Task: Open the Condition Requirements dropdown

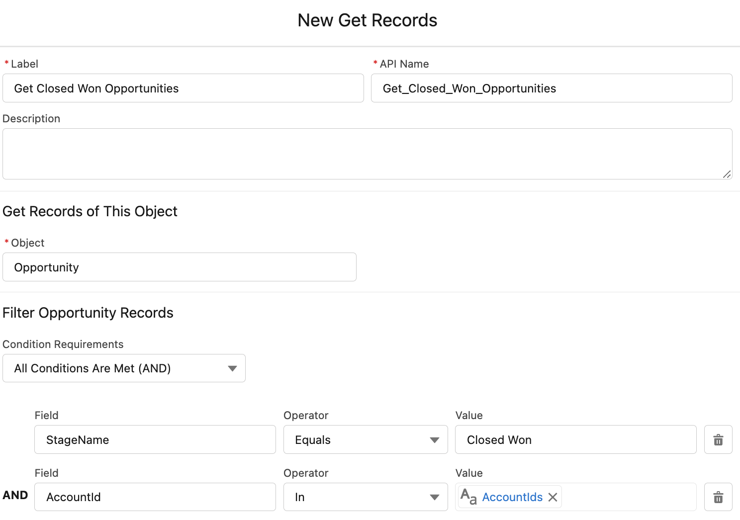Action: pos(124,368)
